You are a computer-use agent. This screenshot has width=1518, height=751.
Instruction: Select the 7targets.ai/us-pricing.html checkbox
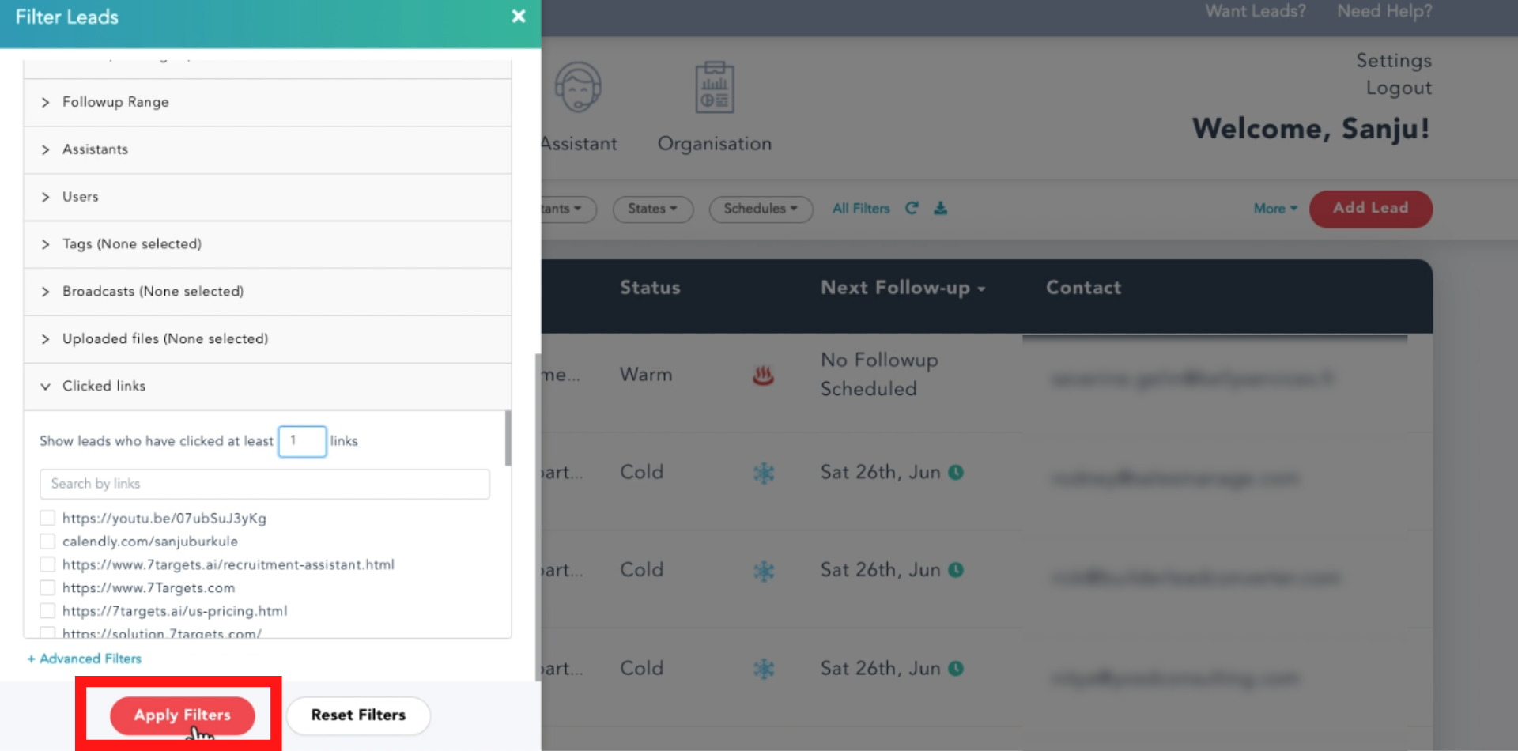click(47, 611)
